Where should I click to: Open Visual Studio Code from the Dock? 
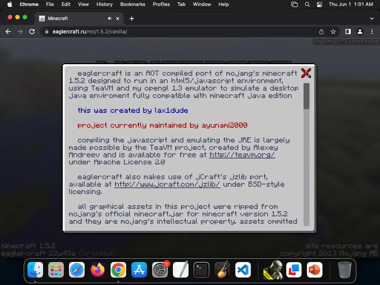(x=243, y=270)
